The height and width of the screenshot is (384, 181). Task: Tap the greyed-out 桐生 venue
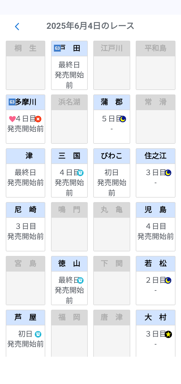[x=26, y=65]
